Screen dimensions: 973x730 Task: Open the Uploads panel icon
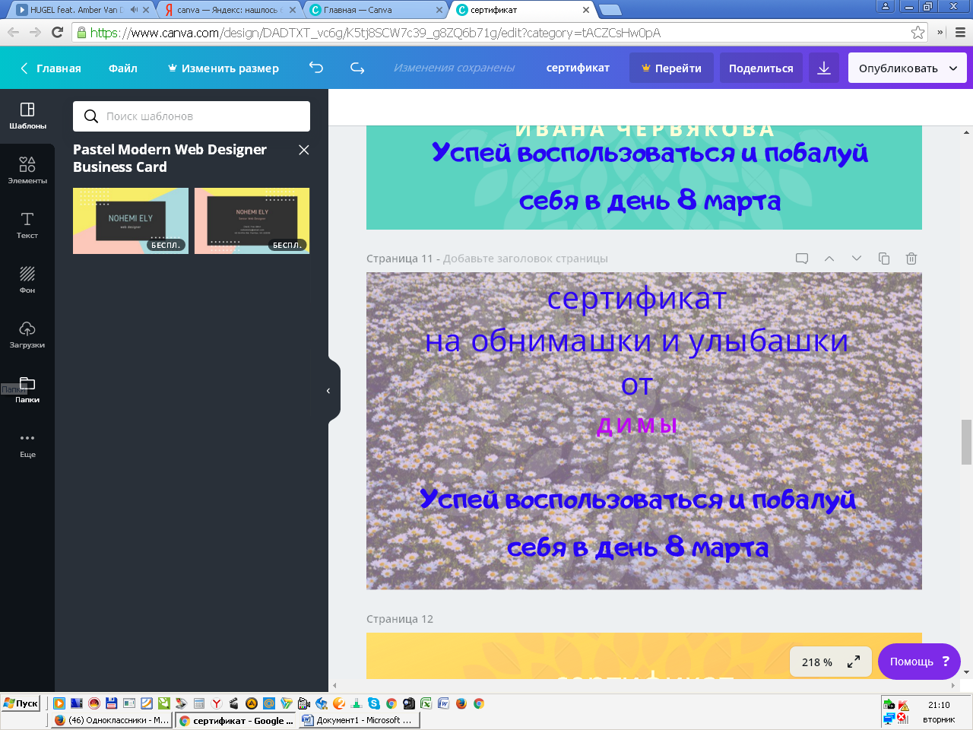point(27,335)
